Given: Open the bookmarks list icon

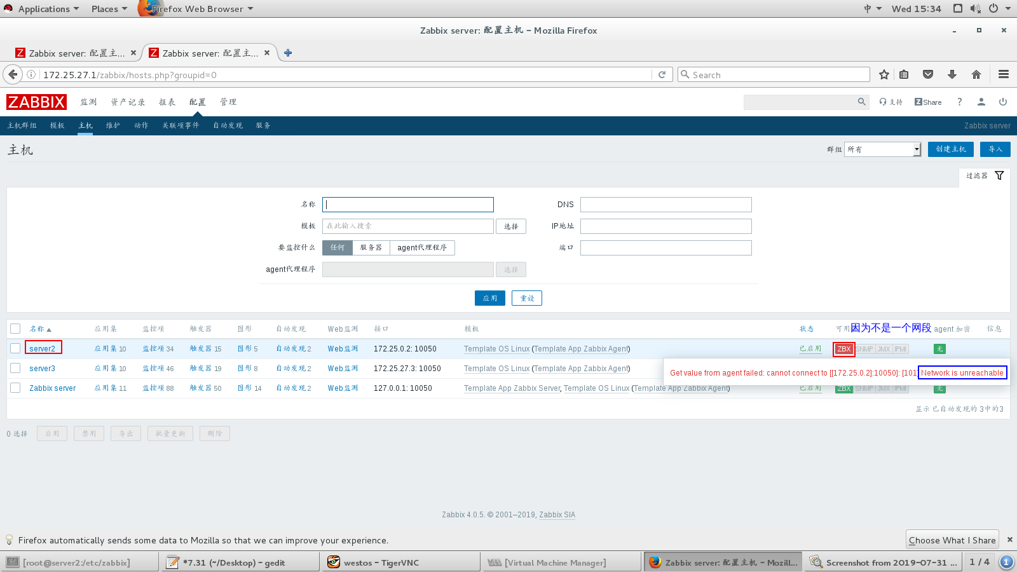Looking at the screenshot, I should coord(904,74).
